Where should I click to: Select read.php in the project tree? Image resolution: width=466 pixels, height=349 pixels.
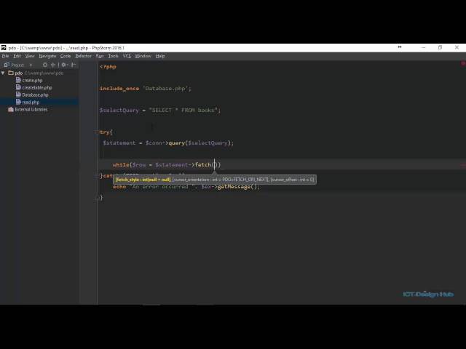pos(31,102)
